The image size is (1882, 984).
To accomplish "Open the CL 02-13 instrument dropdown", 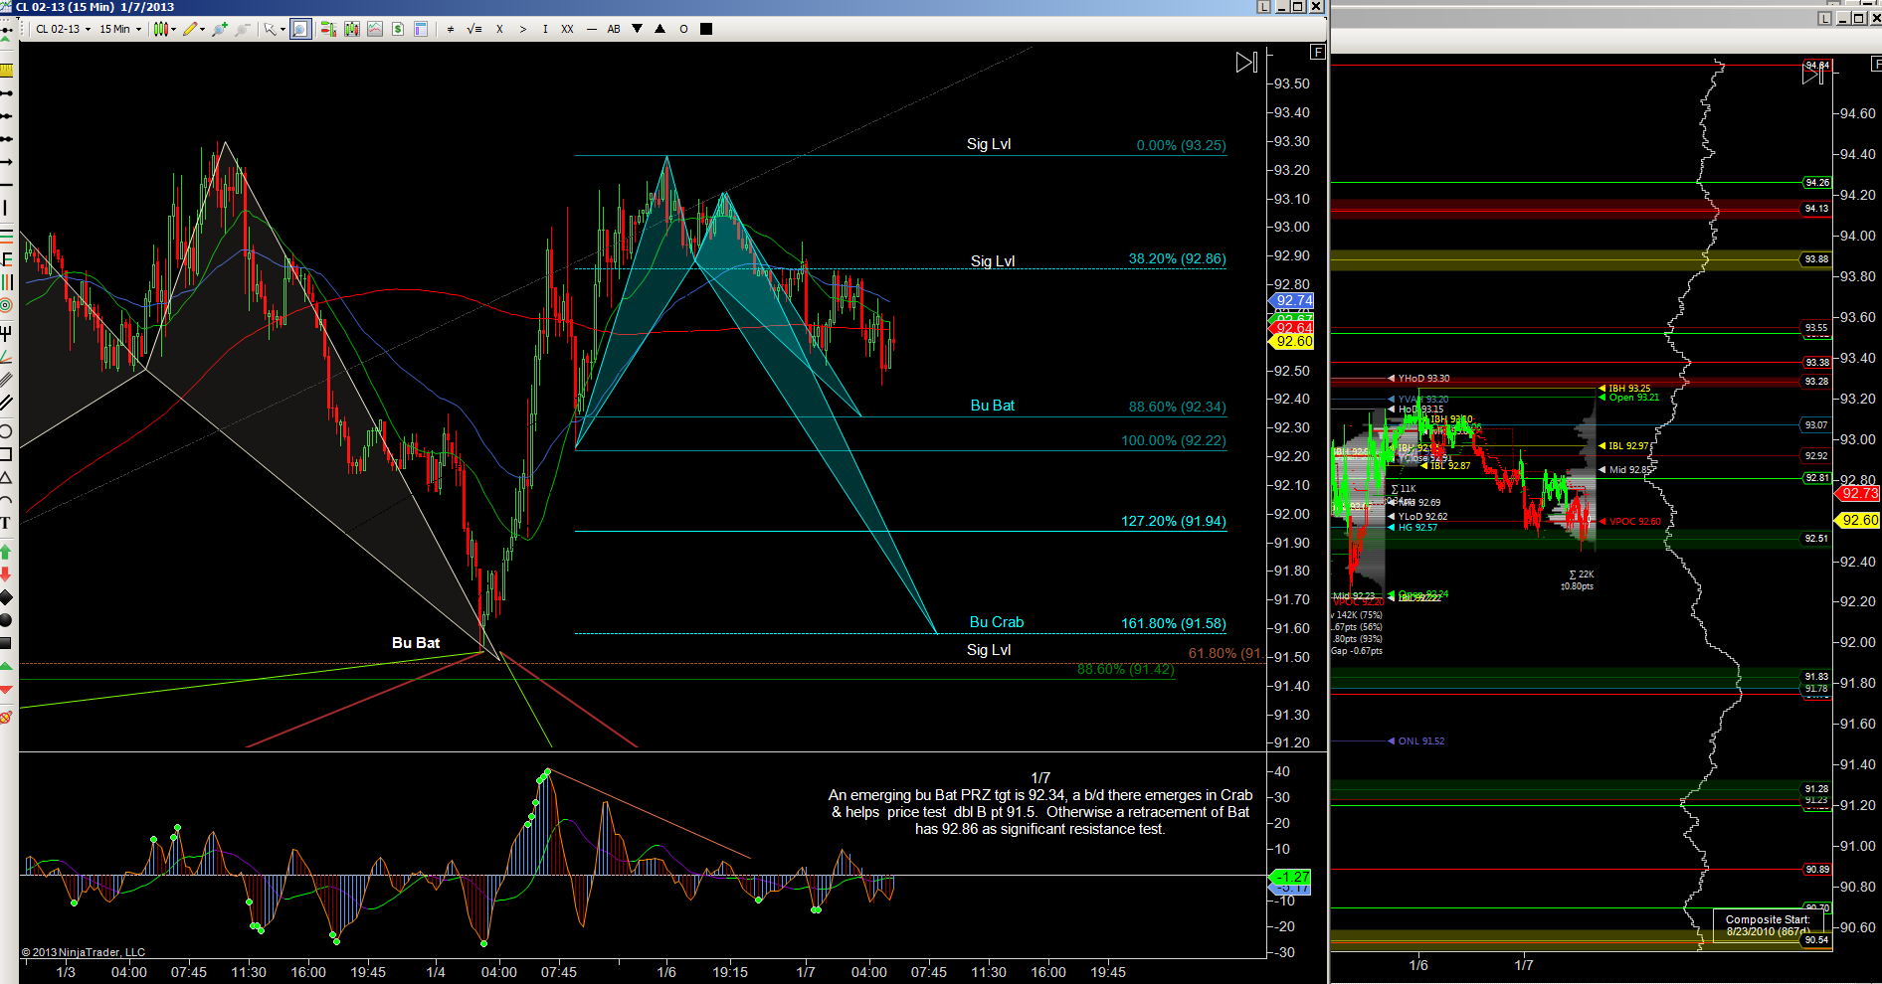I will pyautogui.click(x=63, y=29).
